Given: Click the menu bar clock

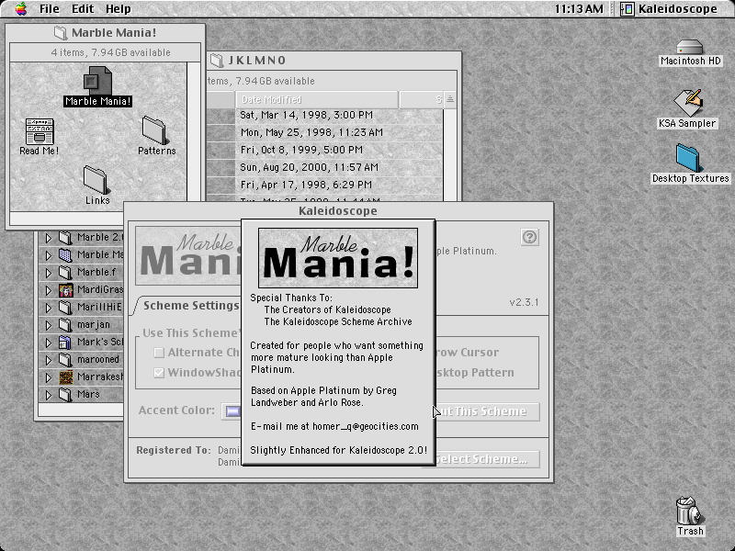Looking at the screenshot, I should click(x=579, y=9).
